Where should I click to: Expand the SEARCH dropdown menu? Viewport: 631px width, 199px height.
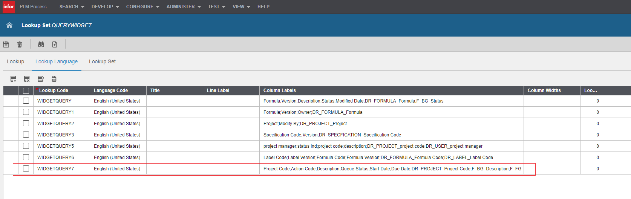tap(72, 7)
